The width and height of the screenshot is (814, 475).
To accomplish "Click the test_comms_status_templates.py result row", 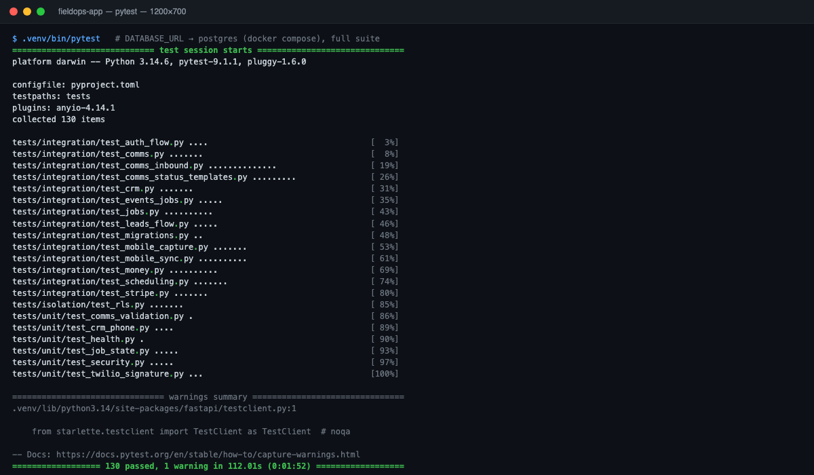I will [x=206, y=177].
